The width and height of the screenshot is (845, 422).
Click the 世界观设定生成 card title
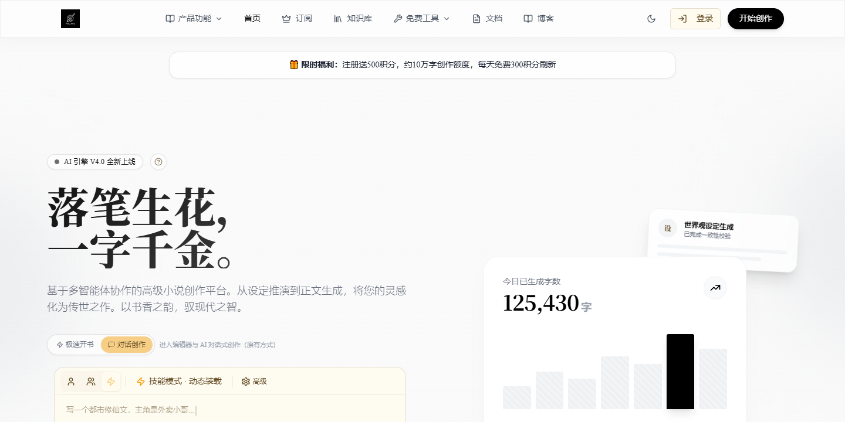click(x=709, y=226)
